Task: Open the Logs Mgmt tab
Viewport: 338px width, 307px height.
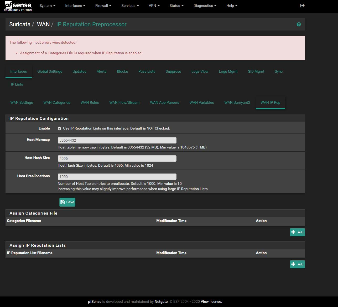Action: [228, 71]
